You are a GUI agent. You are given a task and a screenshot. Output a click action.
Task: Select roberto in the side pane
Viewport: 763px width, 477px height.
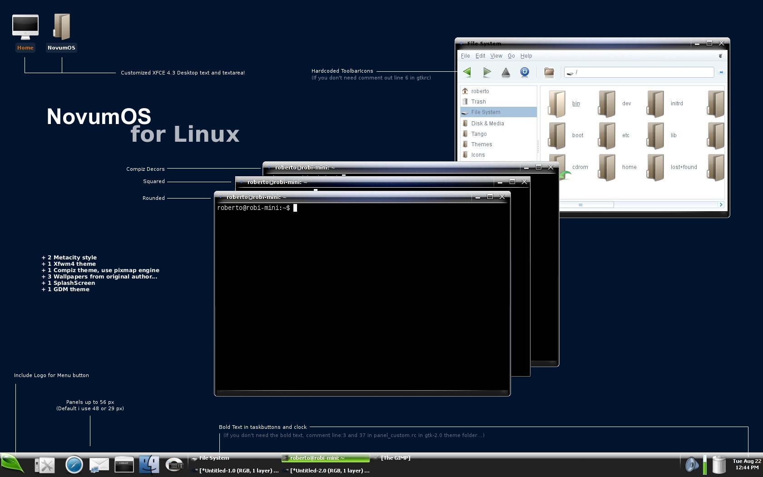pyautogui.click(x=499, y=91)
